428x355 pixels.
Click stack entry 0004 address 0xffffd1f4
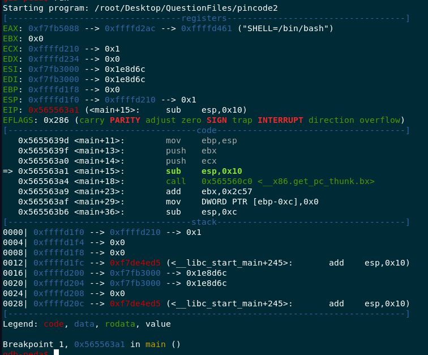(x=59, y=242)
